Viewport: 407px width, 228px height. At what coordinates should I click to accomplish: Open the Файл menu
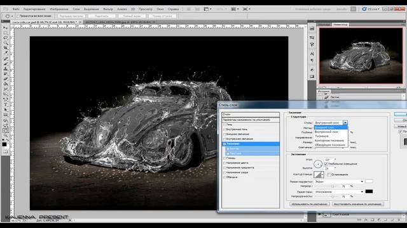(x=16, y=9)
